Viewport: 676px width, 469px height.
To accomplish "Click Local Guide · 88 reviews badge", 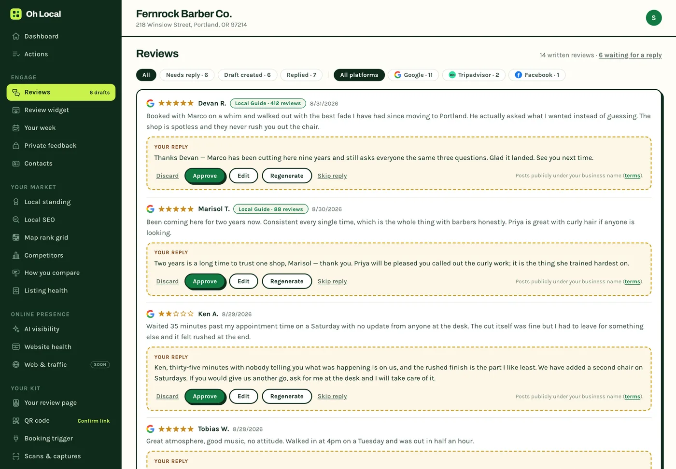I will [x=271, y=209].
